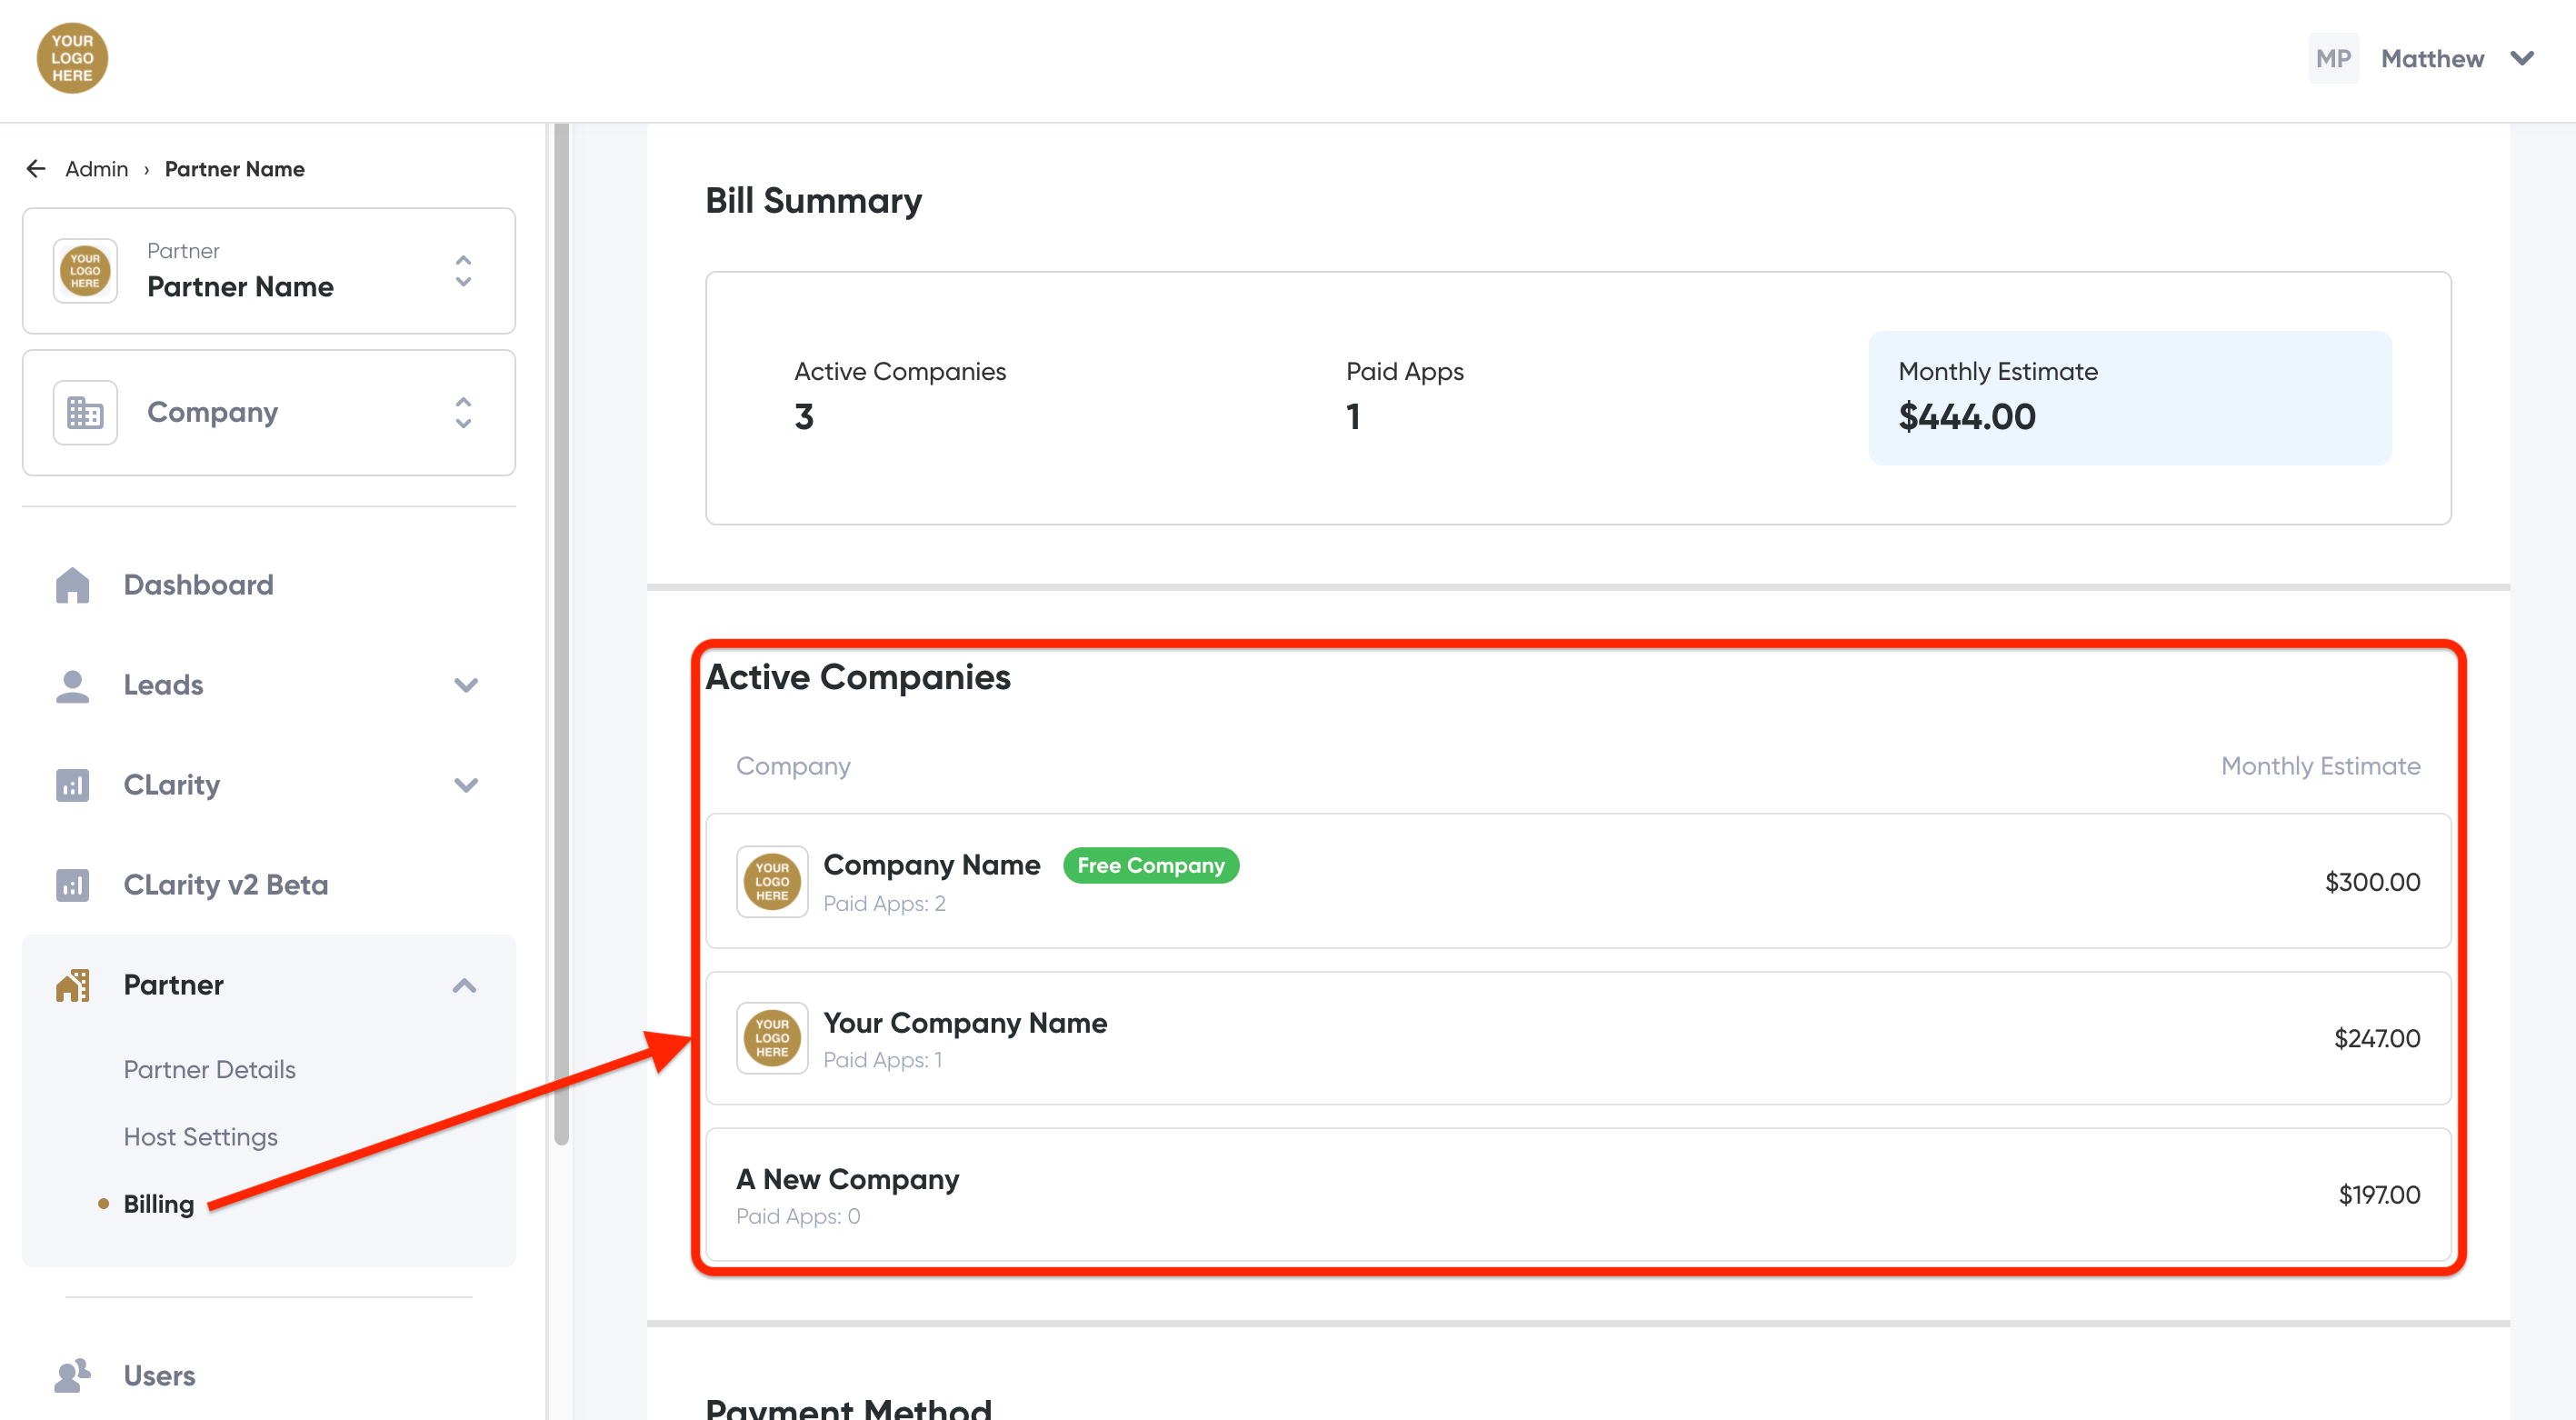
Task: Open the Partner Details submenu item
Action: point(209,1069)
